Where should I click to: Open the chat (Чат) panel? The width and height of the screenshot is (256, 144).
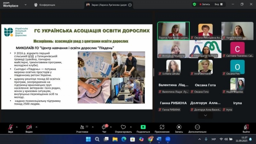pos(104,127)
